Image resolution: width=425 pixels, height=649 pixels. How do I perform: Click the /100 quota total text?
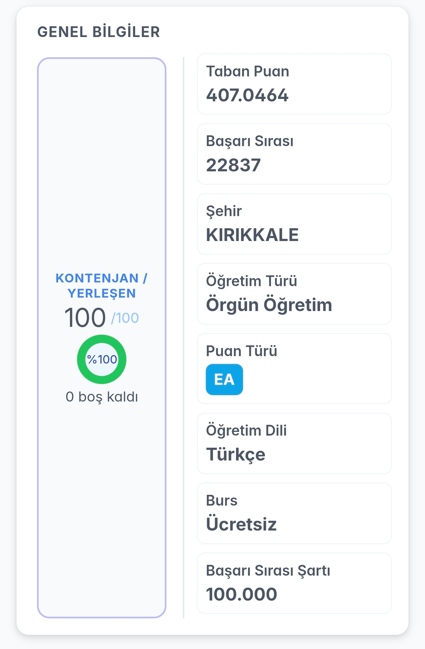pos(125,318)
